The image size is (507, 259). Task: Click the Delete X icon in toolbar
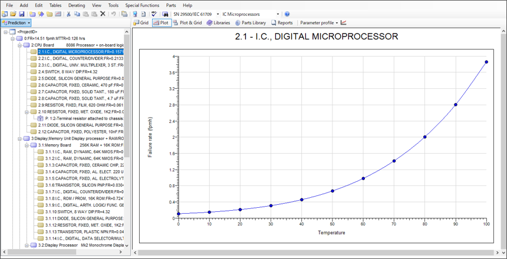103,14
